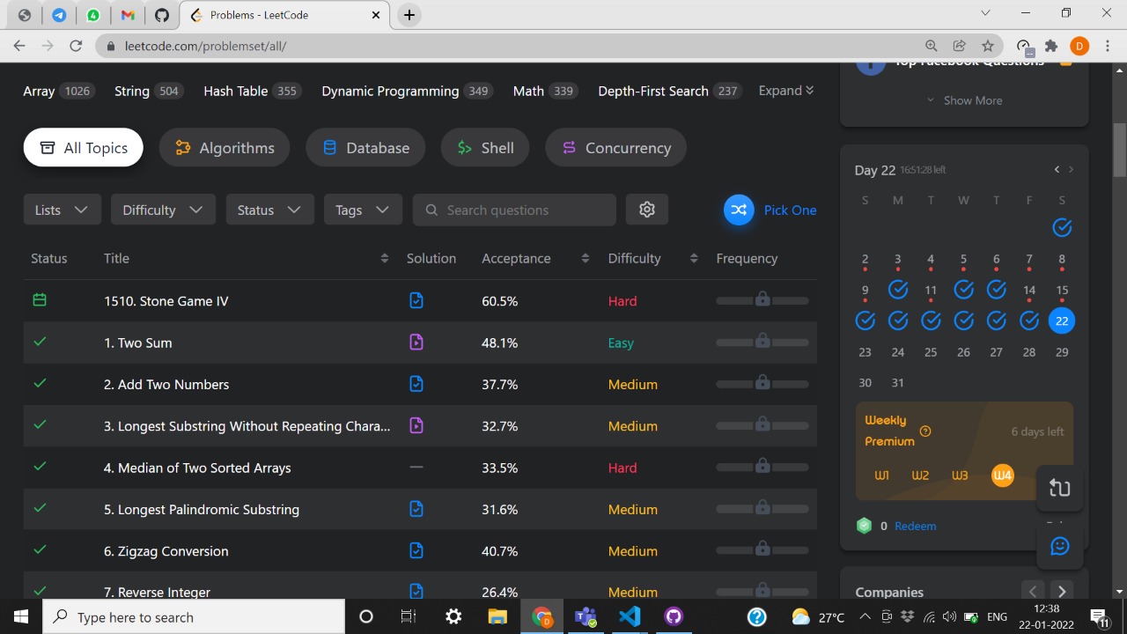Open the Stone Game IV solution icon
Viewport: 1127px width, 634px height.
pyautogui.click(x=416, y=301)
